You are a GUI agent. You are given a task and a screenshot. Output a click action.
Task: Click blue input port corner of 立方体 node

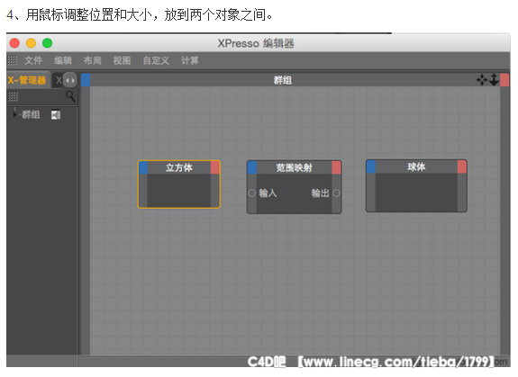(x=143, y=168)
